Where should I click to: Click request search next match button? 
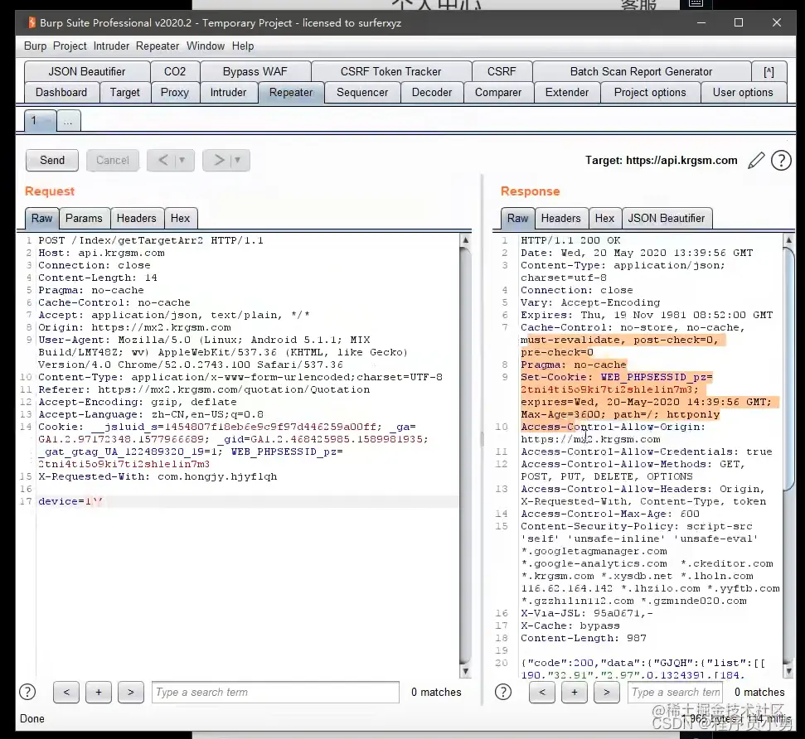(x=131, y=693)
